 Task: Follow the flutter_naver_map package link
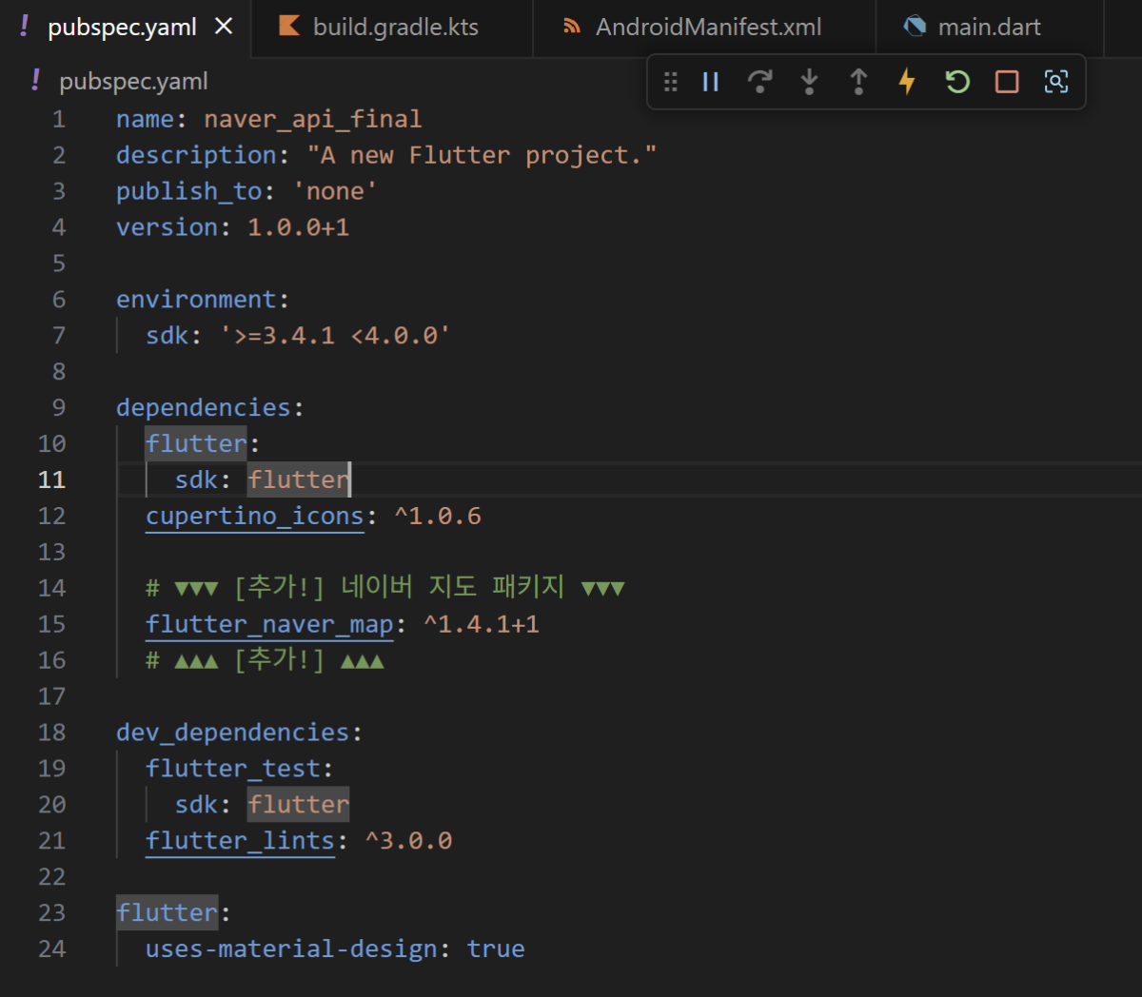tap(269, 625)
